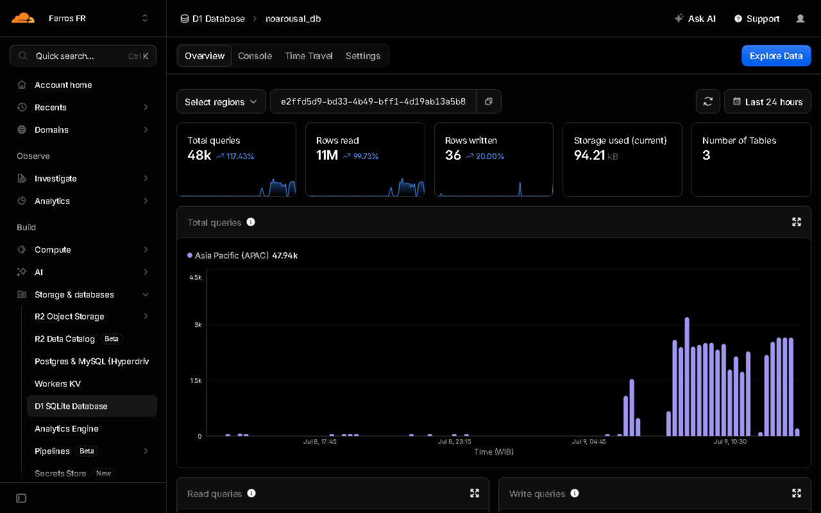Open Ask AI sparkle icon
Image resolution: width=821 pixels, height=513 pixels.
click(x=679, y=19)
